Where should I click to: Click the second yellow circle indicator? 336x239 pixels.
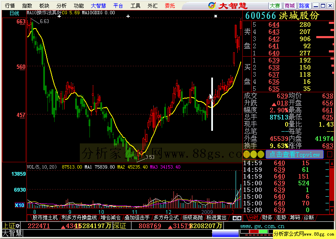pos(254,154)
